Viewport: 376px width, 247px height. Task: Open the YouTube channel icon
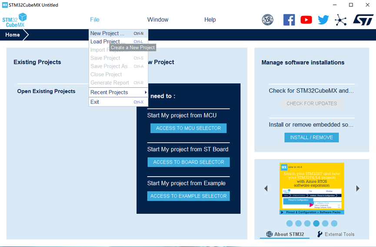[306, 20]
